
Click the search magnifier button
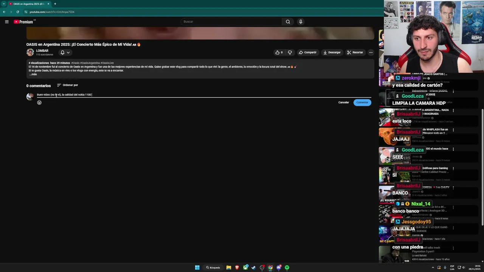coord(288,22)
